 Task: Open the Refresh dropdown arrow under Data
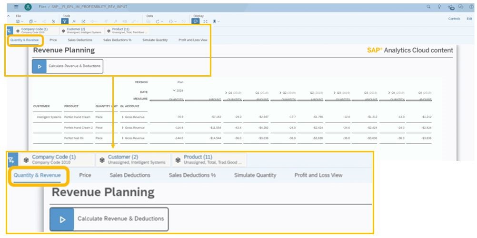pyautogui.click(x=162, y=21)
